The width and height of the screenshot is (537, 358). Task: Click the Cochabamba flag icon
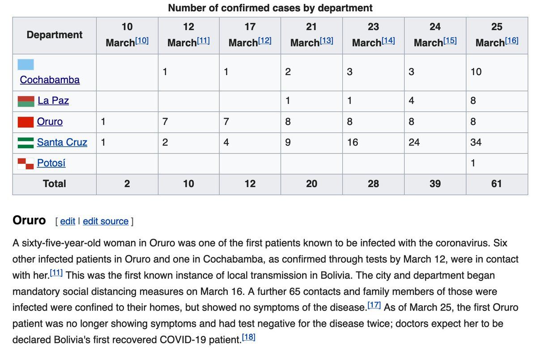26,64
